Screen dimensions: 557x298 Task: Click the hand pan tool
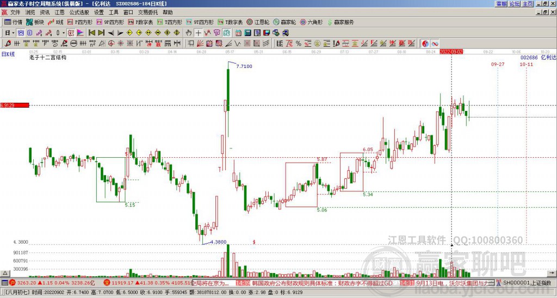188,33
